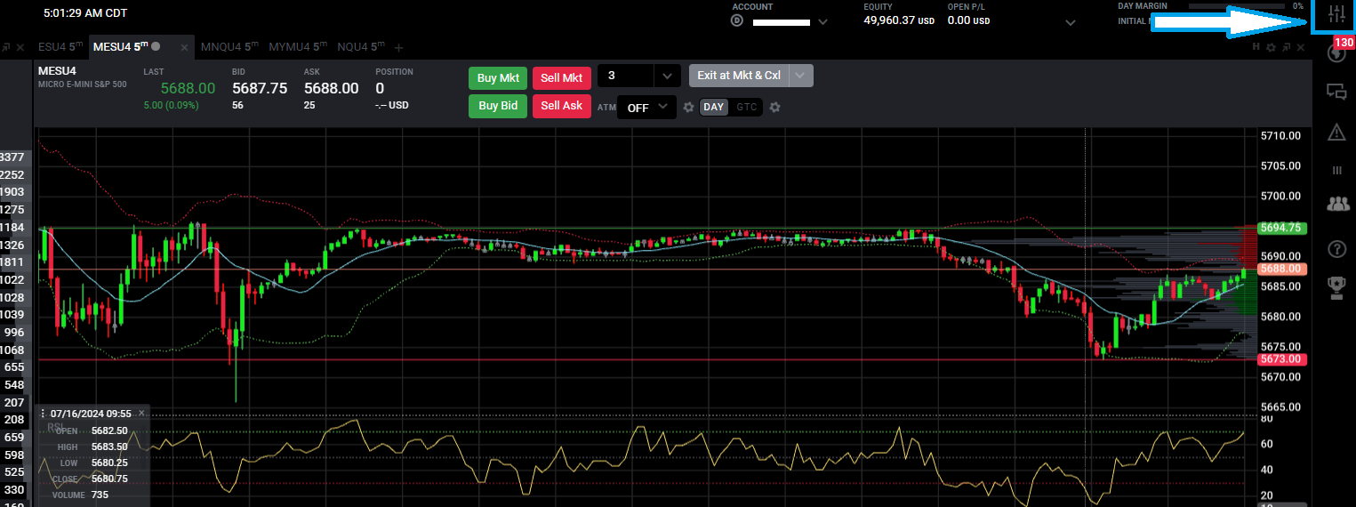Switch to the MYMU4 5m tab
Viewport: 1356px width, 507px height.
click(x=298, y=47)
